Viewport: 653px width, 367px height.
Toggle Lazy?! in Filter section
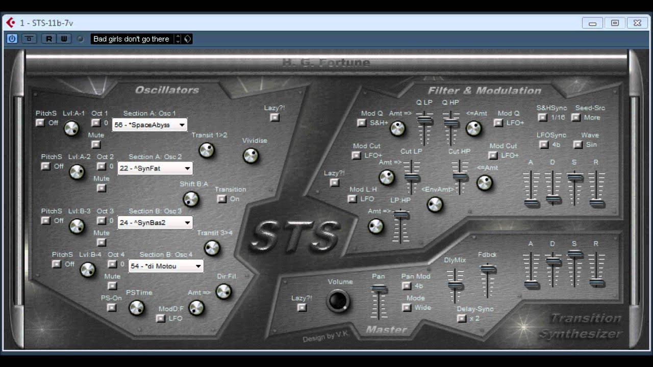pyautogui.click(x=335, y=182)
